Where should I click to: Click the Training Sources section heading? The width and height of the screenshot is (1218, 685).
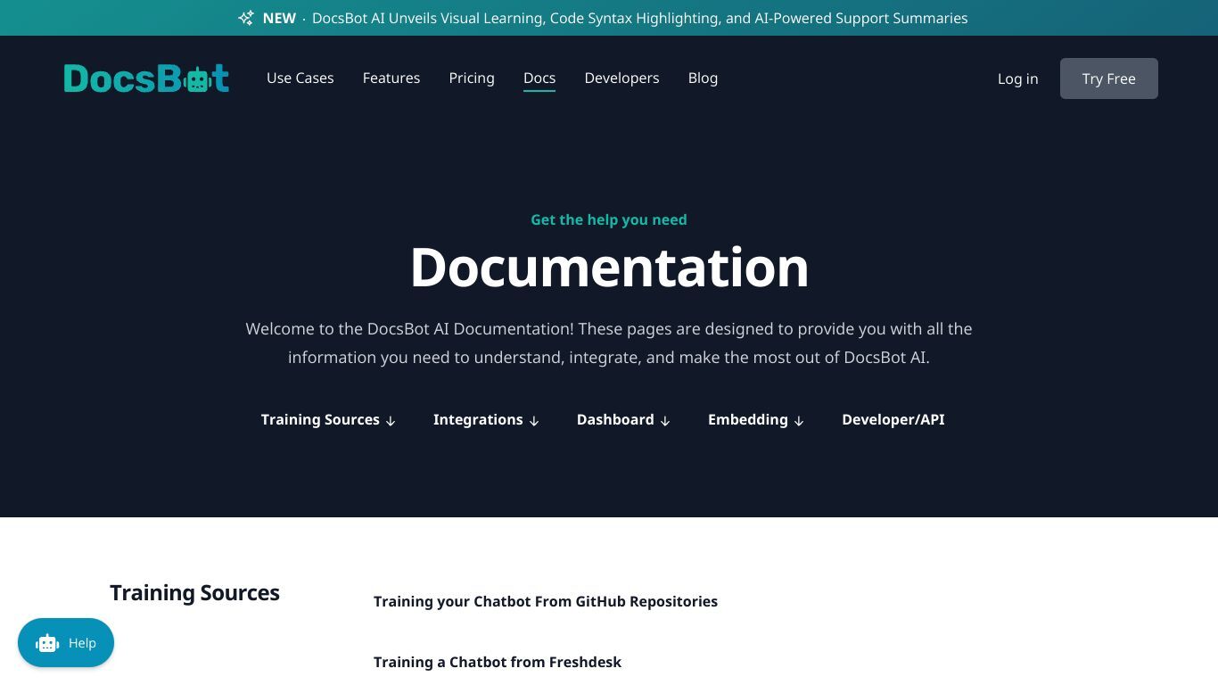click(x=194, y=592)
